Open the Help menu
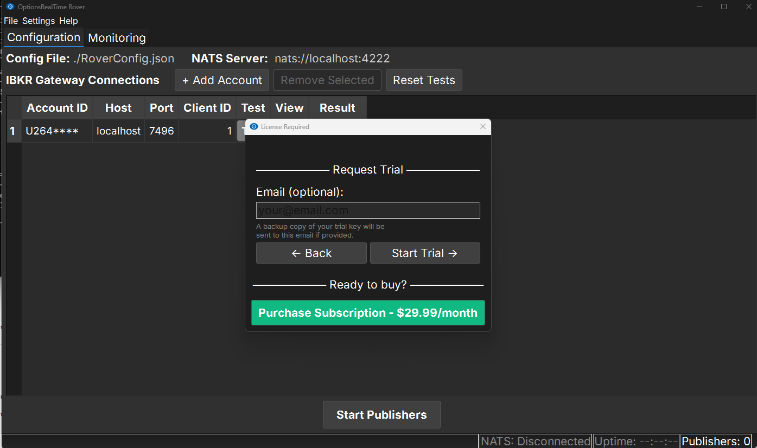Screen dimensions: 757x448 [x=68, y=21]
